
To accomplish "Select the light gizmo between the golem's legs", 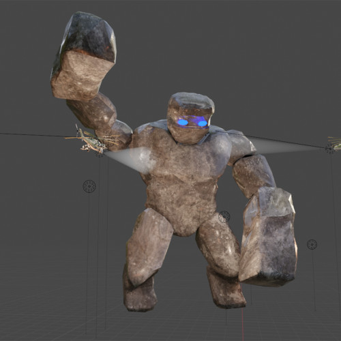I will pos(224,217).
